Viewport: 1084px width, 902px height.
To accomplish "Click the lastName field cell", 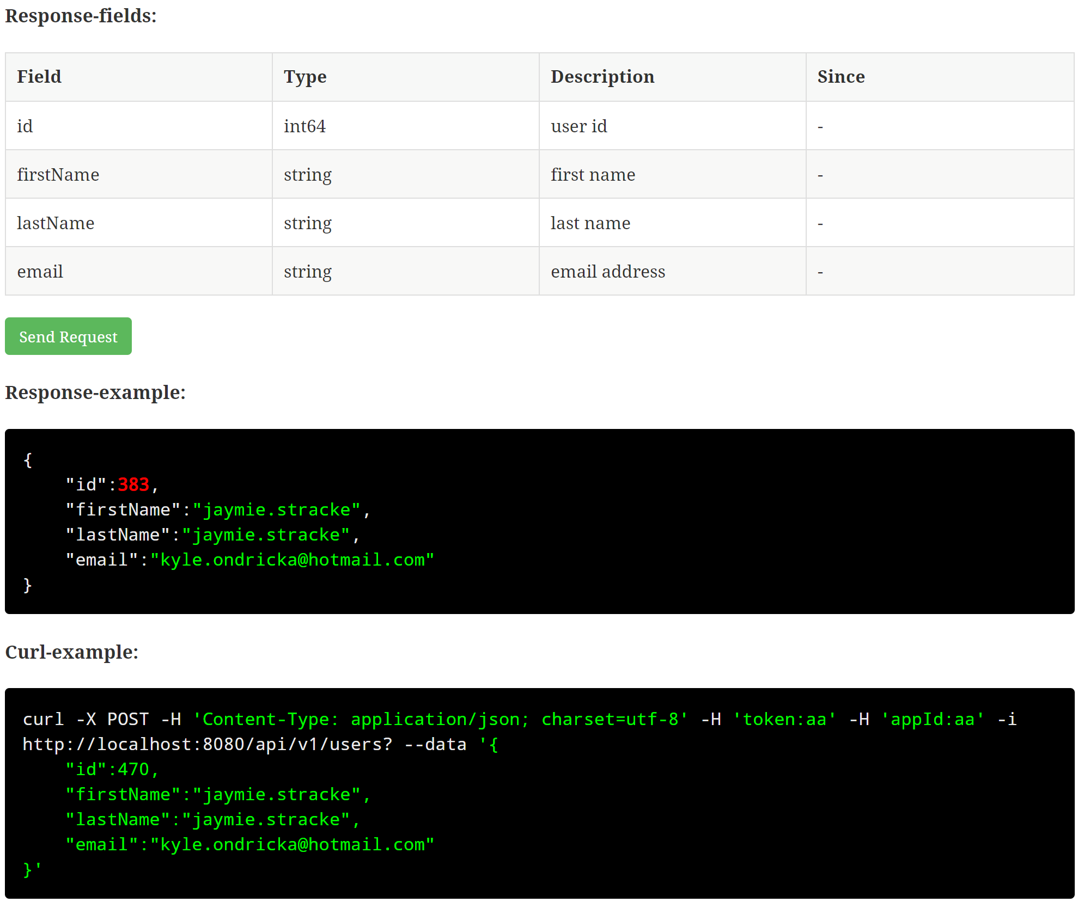I will coord(56,223).
